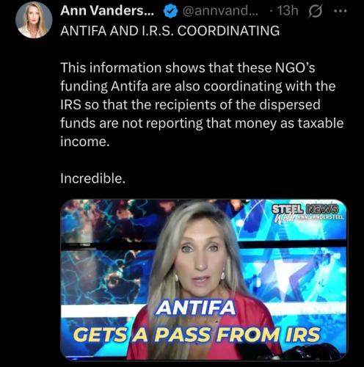
Task: Click the yellow GETS A PASS FROM IRS caption
Action: pos(197,335)
